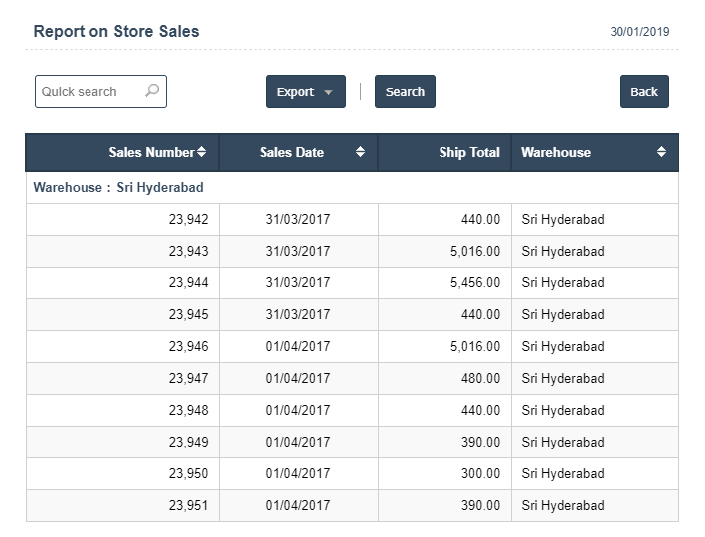This screenshot has width=705, height=537.
Task: Click the magnifier icon in Quick search
Action: point(152,90)
